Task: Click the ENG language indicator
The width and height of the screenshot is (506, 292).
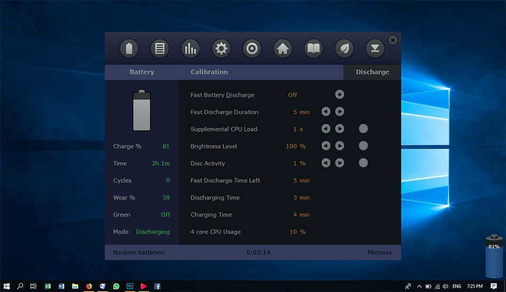Action: point(456,286)
